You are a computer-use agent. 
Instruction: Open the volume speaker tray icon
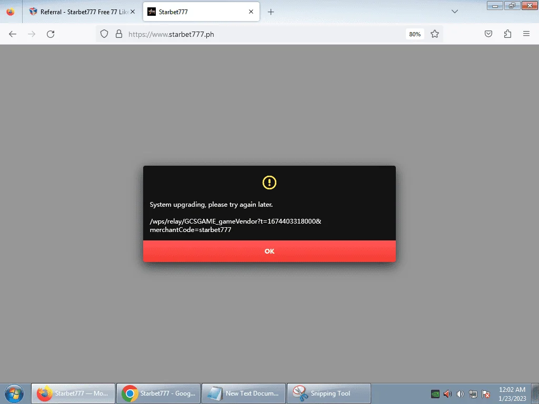(460, 394)
